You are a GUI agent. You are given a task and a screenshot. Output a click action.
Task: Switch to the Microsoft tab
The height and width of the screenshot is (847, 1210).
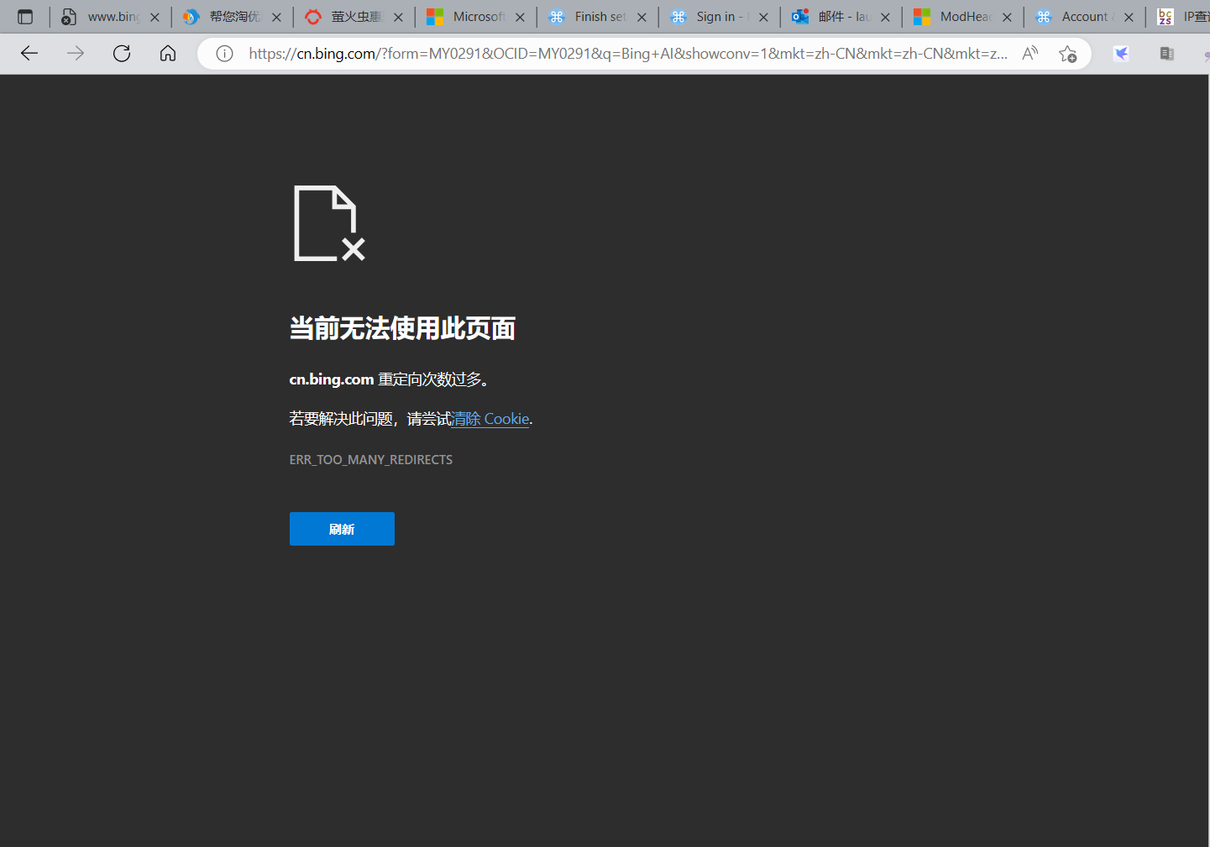tap(474, 17)
